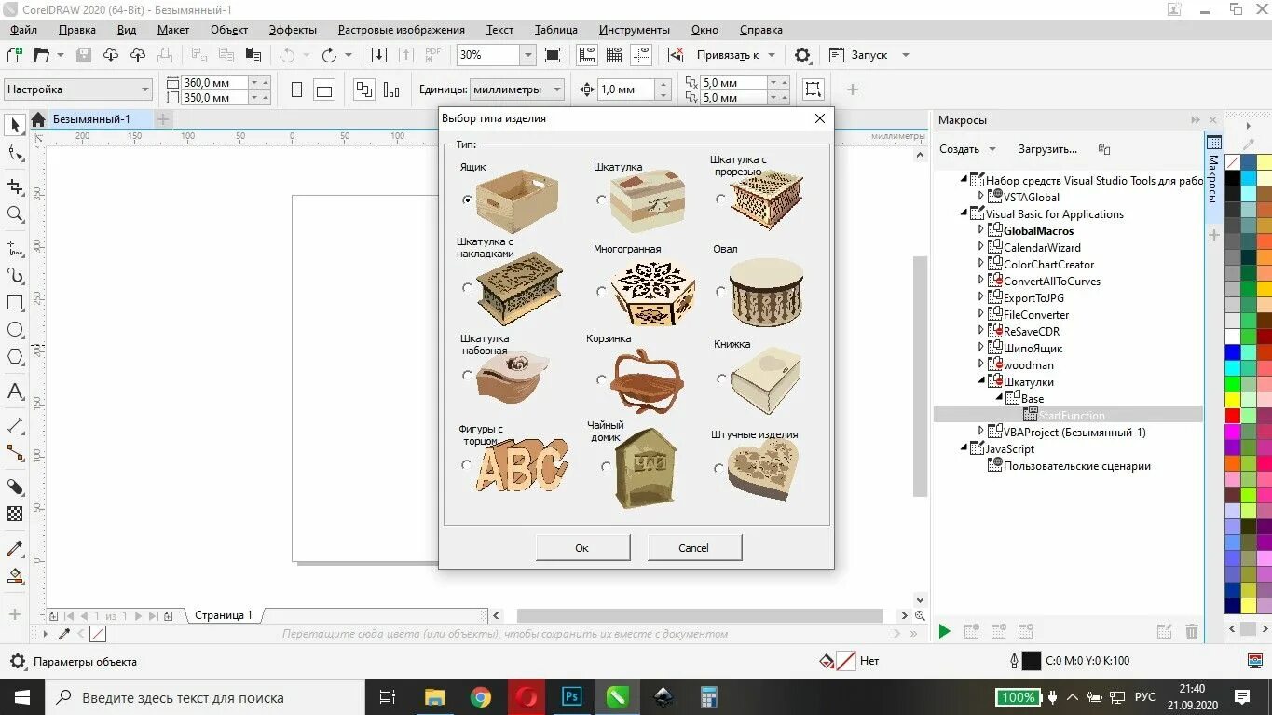This screenshot has height=715, width=1272.
Task: Choose the Ящик radio option
Action: point(467,199)
